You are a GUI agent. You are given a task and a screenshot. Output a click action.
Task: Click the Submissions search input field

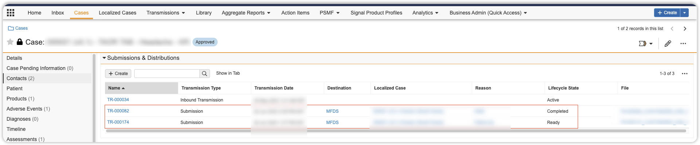(x=167, y=74)
